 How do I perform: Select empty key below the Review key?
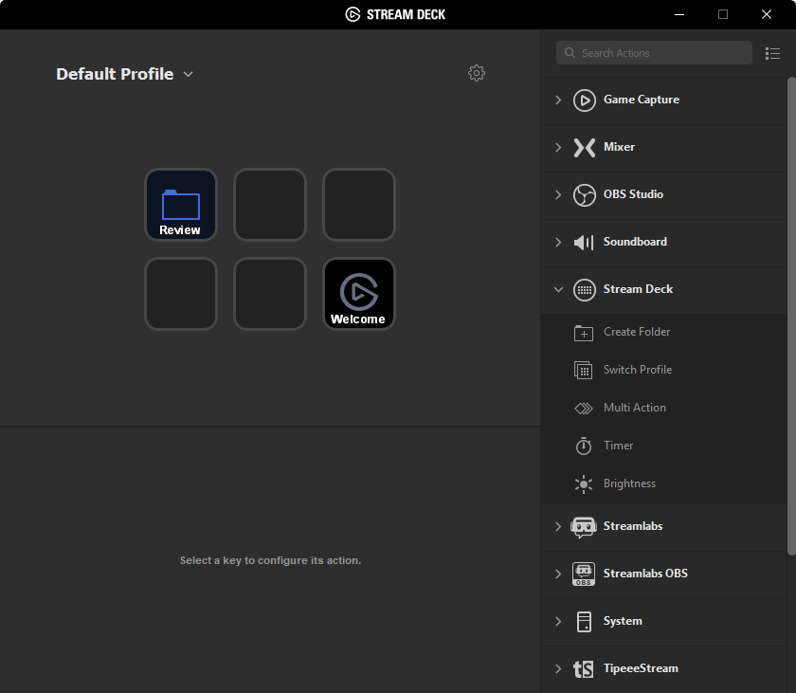point(181,294)
